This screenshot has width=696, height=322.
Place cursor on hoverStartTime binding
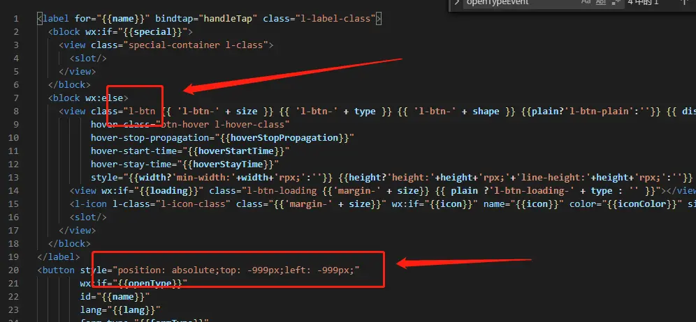(x=235, y=151)
